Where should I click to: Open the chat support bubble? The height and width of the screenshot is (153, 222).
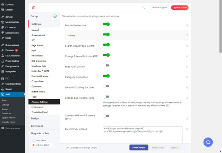coord(208,142)
